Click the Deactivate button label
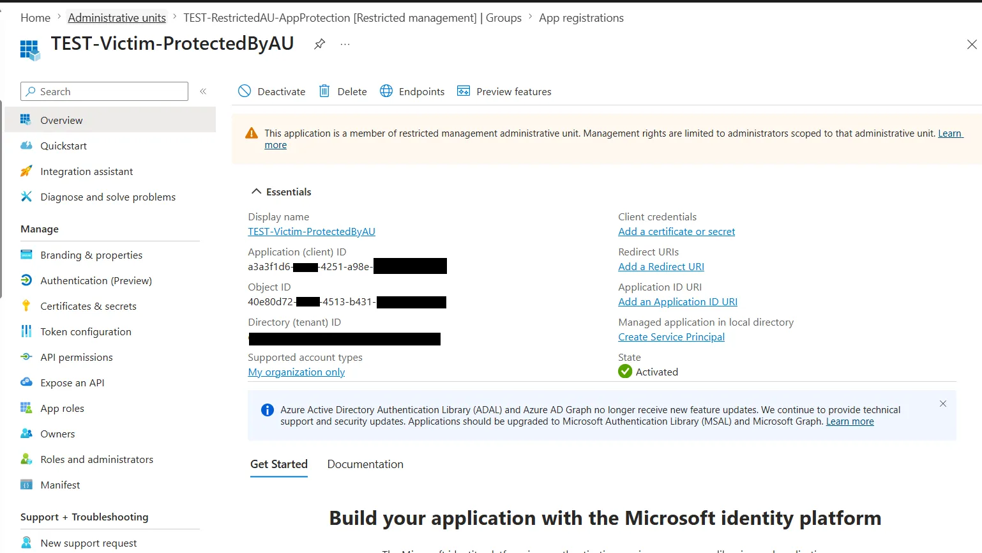Image resolution: width=982 pixels, height=553 pixels. click(x=282, y=91)
